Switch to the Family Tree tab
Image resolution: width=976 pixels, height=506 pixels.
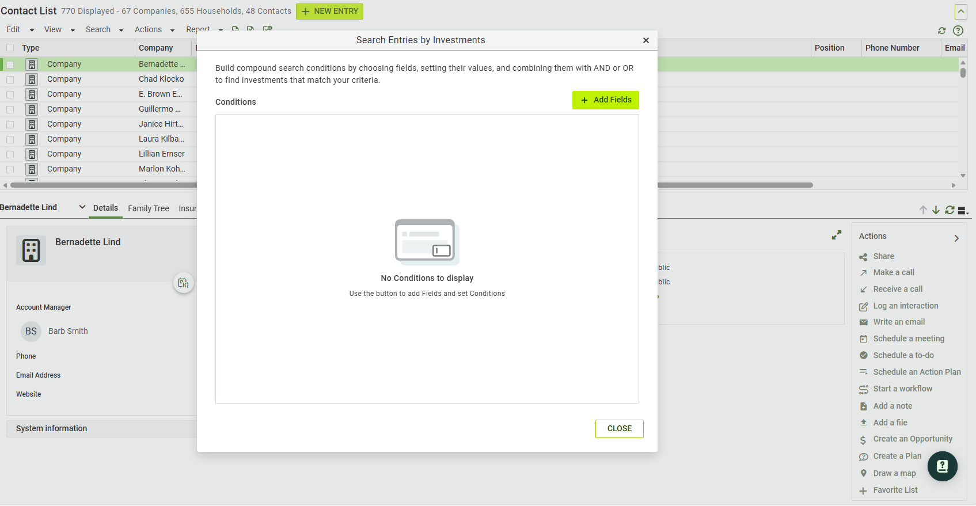coord(149,208)
